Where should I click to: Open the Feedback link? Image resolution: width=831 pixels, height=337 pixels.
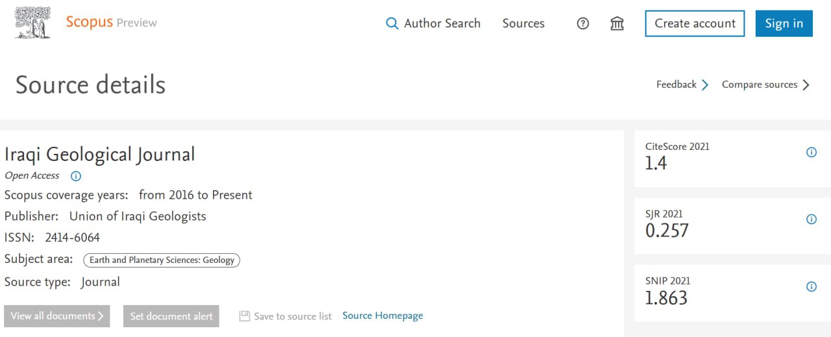pos(676,84)
